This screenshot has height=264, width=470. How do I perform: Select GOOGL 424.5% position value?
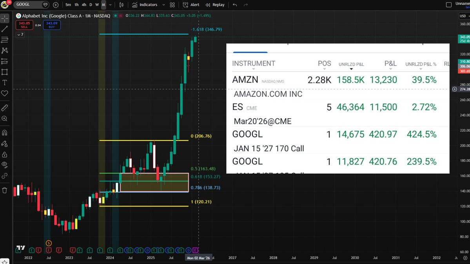421,134
